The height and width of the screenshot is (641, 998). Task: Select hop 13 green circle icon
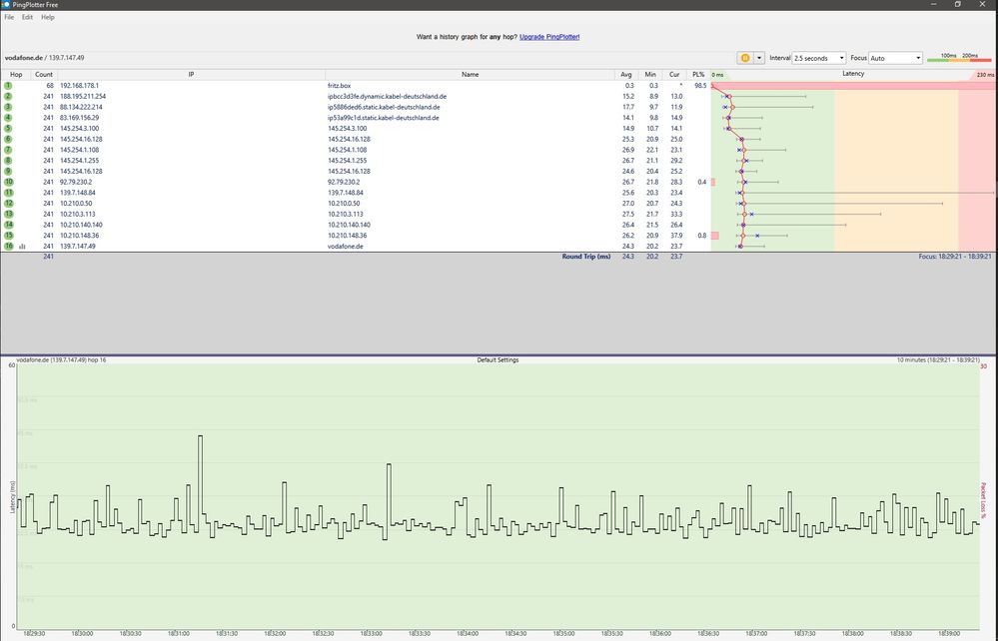tap(8, 214)
